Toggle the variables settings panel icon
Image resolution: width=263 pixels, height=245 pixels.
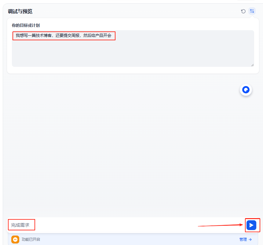[x=252, y=11]
